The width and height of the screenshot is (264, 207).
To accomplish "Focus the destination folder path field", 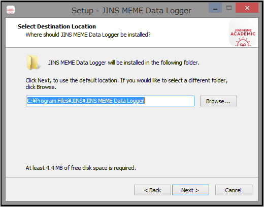I will [x=110, y=101].
